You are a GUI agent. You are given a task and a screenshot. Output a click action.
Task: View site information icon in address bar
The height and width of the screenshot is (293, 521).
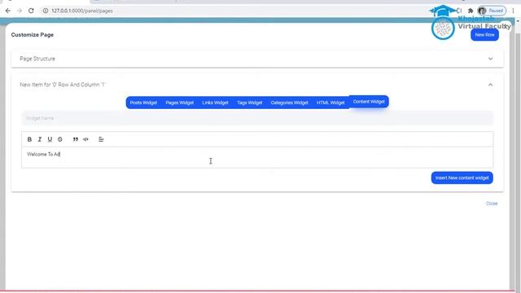(46, 11)
